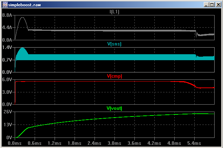The height and width of the screenshot is (148, 223).
Task: Click the simpleboost.raw title text
Action: [x=25, y=5]
